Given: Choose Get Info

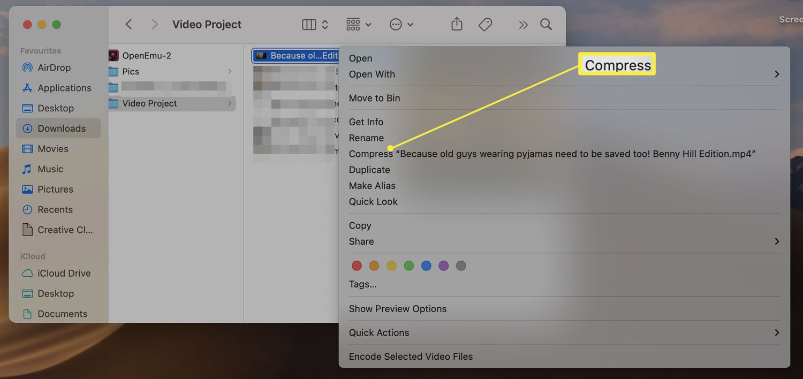Looking at the screenshot, I should 366,122.
